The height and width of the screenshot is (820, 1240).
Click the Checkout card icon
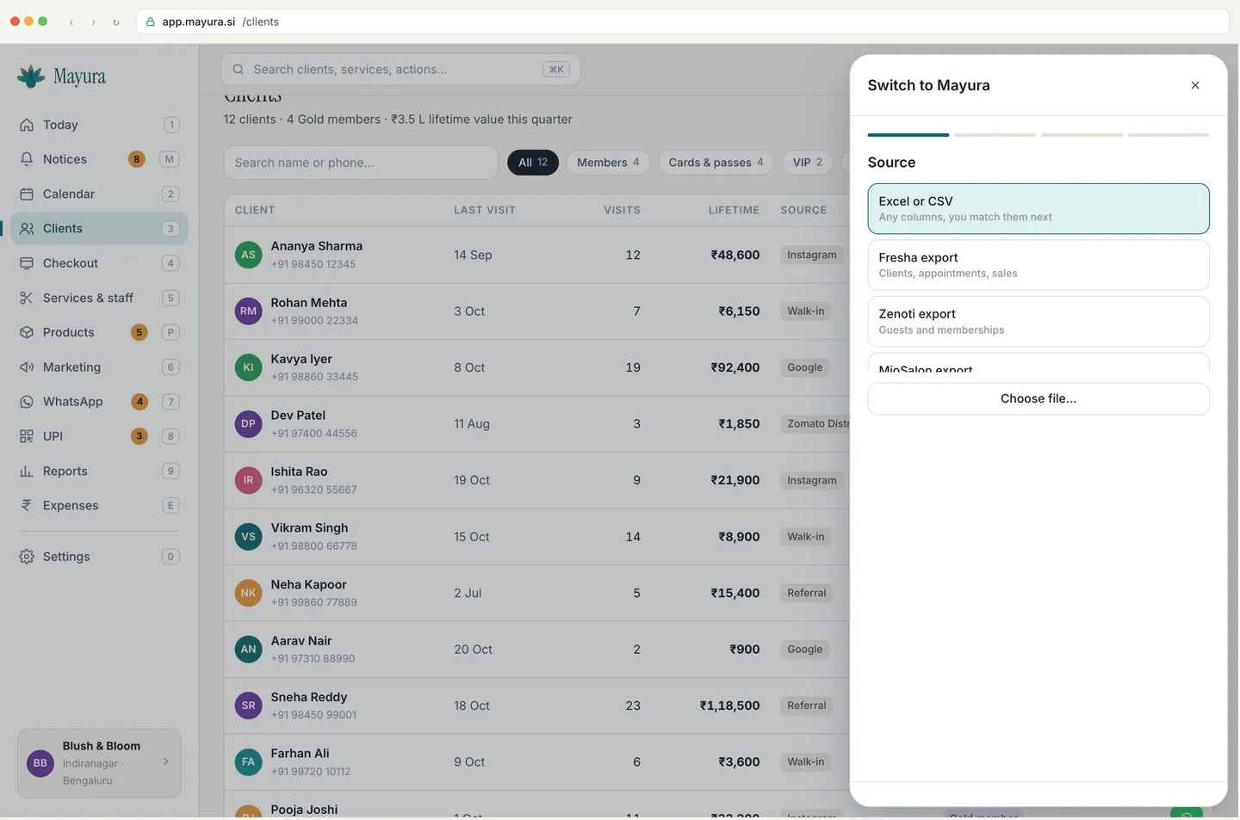pos(27,263)
